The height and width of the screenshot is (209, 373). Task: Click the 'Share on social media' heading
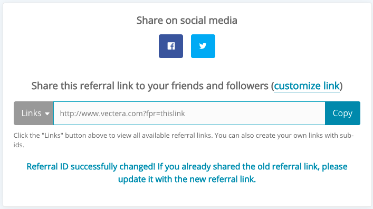(x=187, y=21)
